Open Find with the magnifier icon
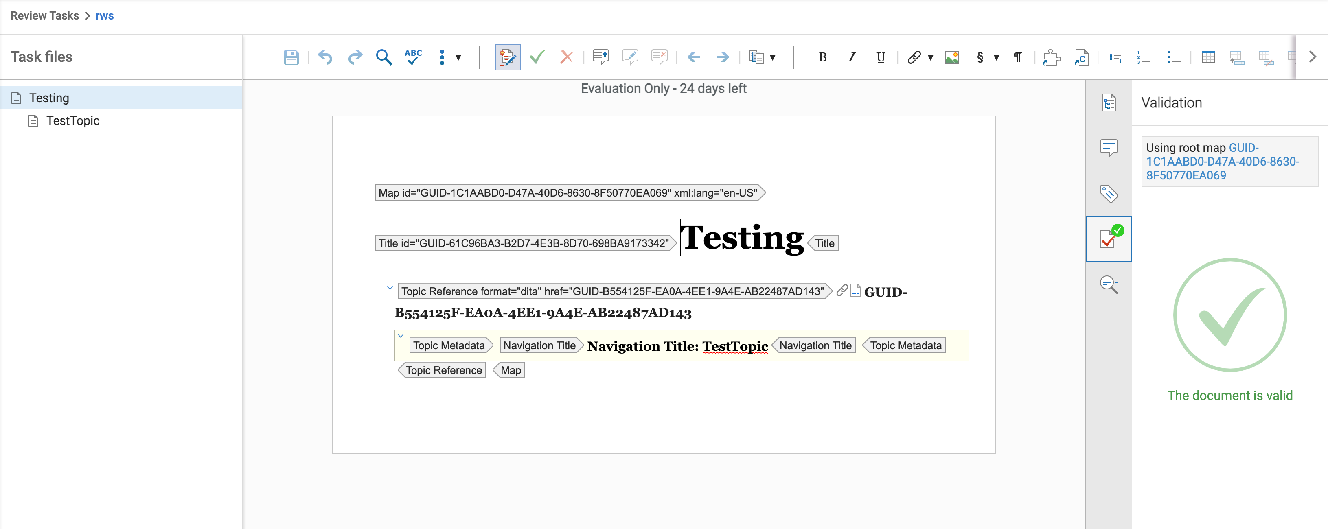 tap(384, 57)
